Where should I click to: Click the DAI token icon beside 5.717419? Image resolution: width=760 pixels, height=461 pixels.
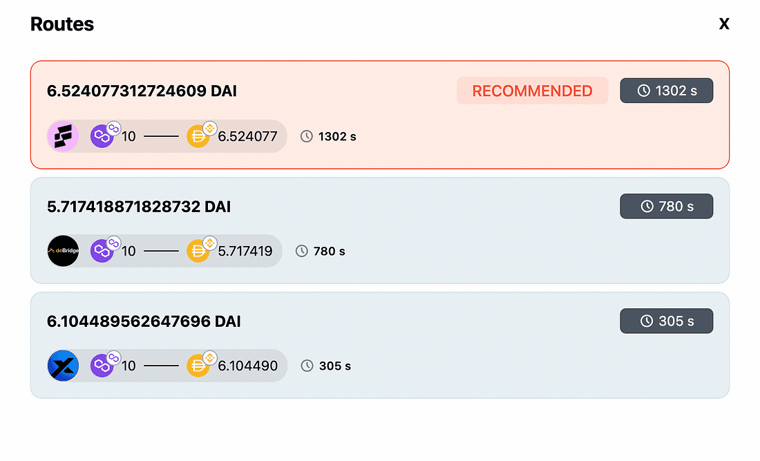click(198, 251)
